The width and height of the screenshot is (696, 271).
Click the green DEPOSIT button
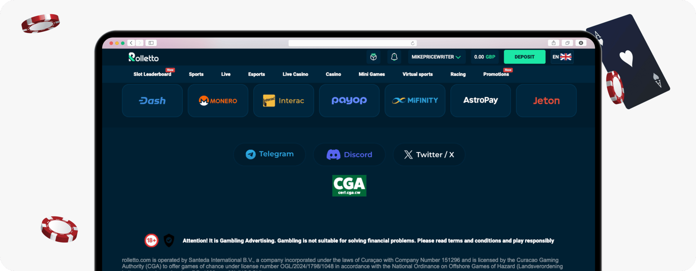pos(524,57)
